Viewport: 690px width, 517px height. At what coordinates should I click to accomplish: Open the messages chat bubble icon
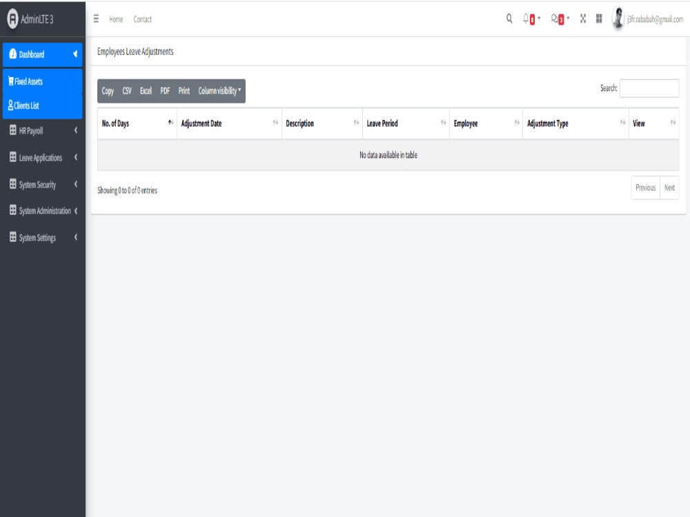point(554,19)
